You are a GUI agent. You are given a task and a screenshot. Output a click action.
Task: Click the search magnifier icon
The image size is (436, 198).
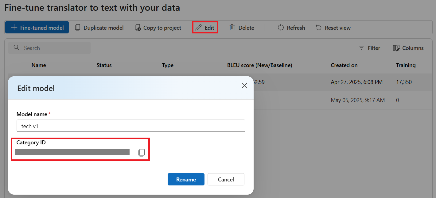[16, 48]
